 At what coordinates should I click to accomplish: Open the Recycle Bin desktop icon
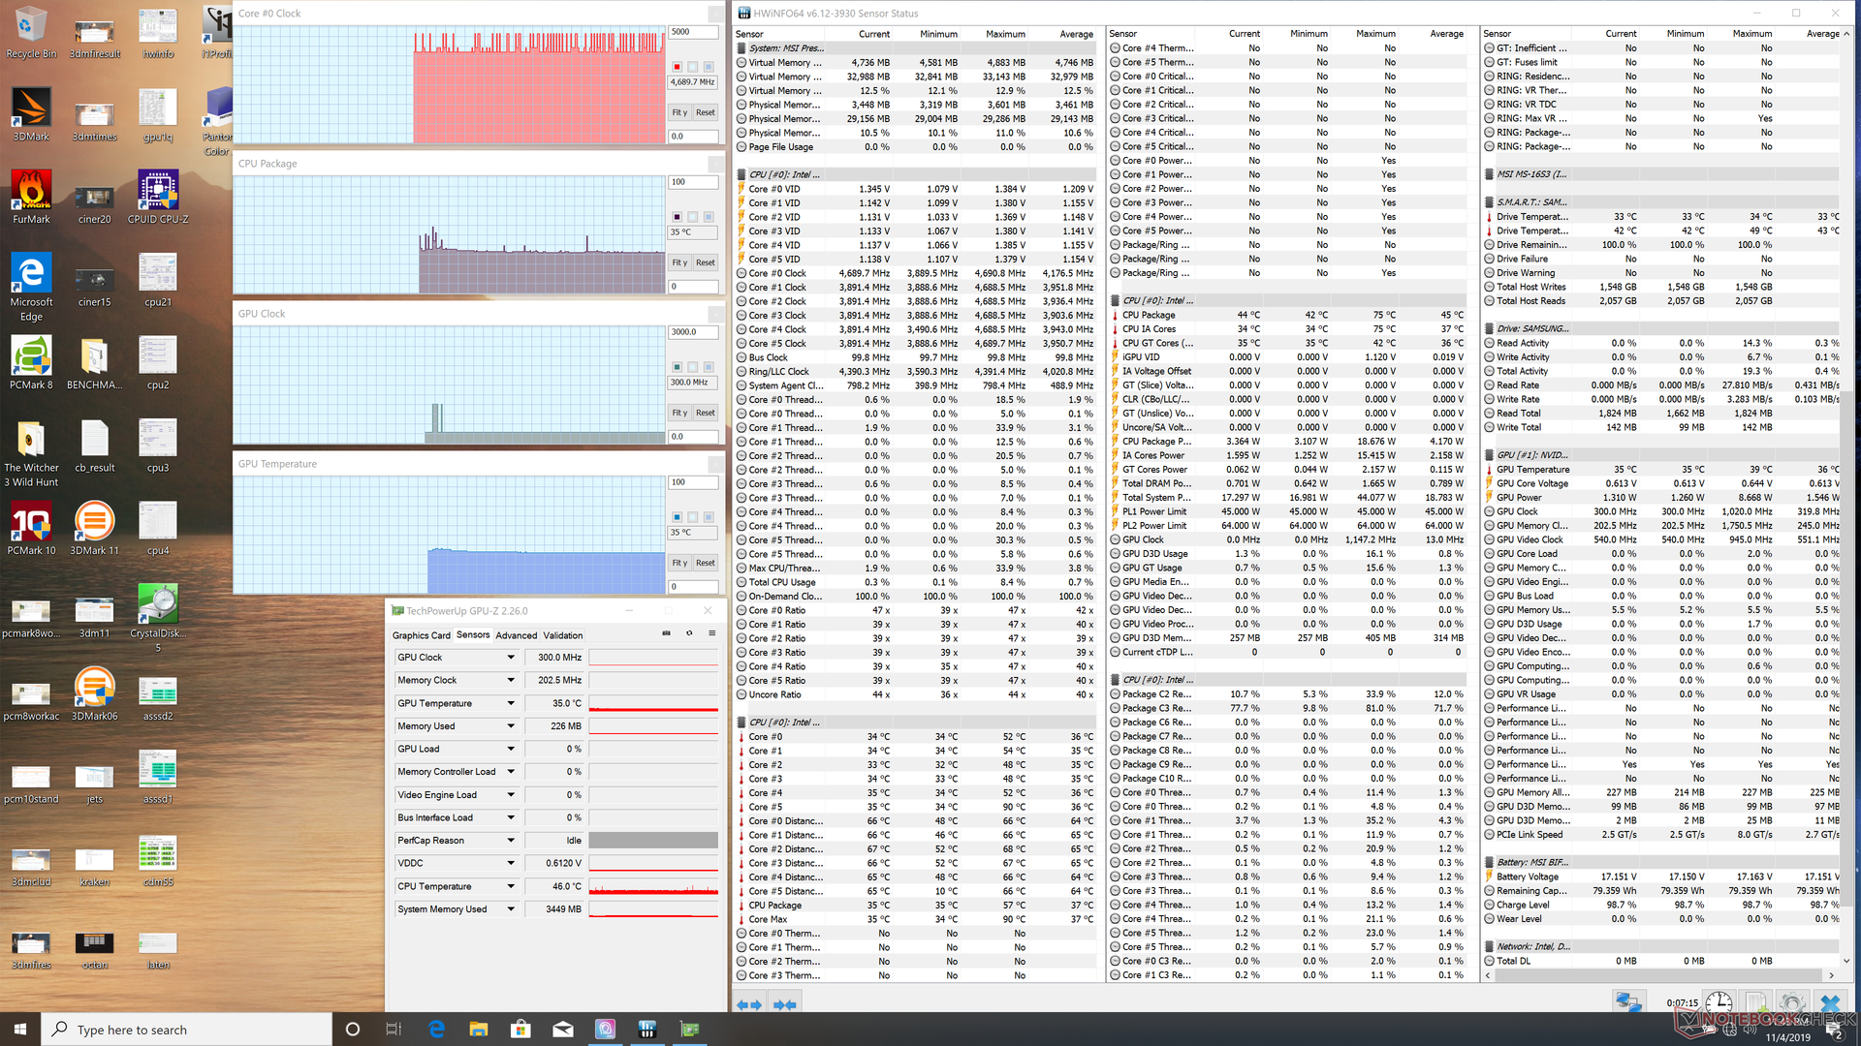(31, 33)
